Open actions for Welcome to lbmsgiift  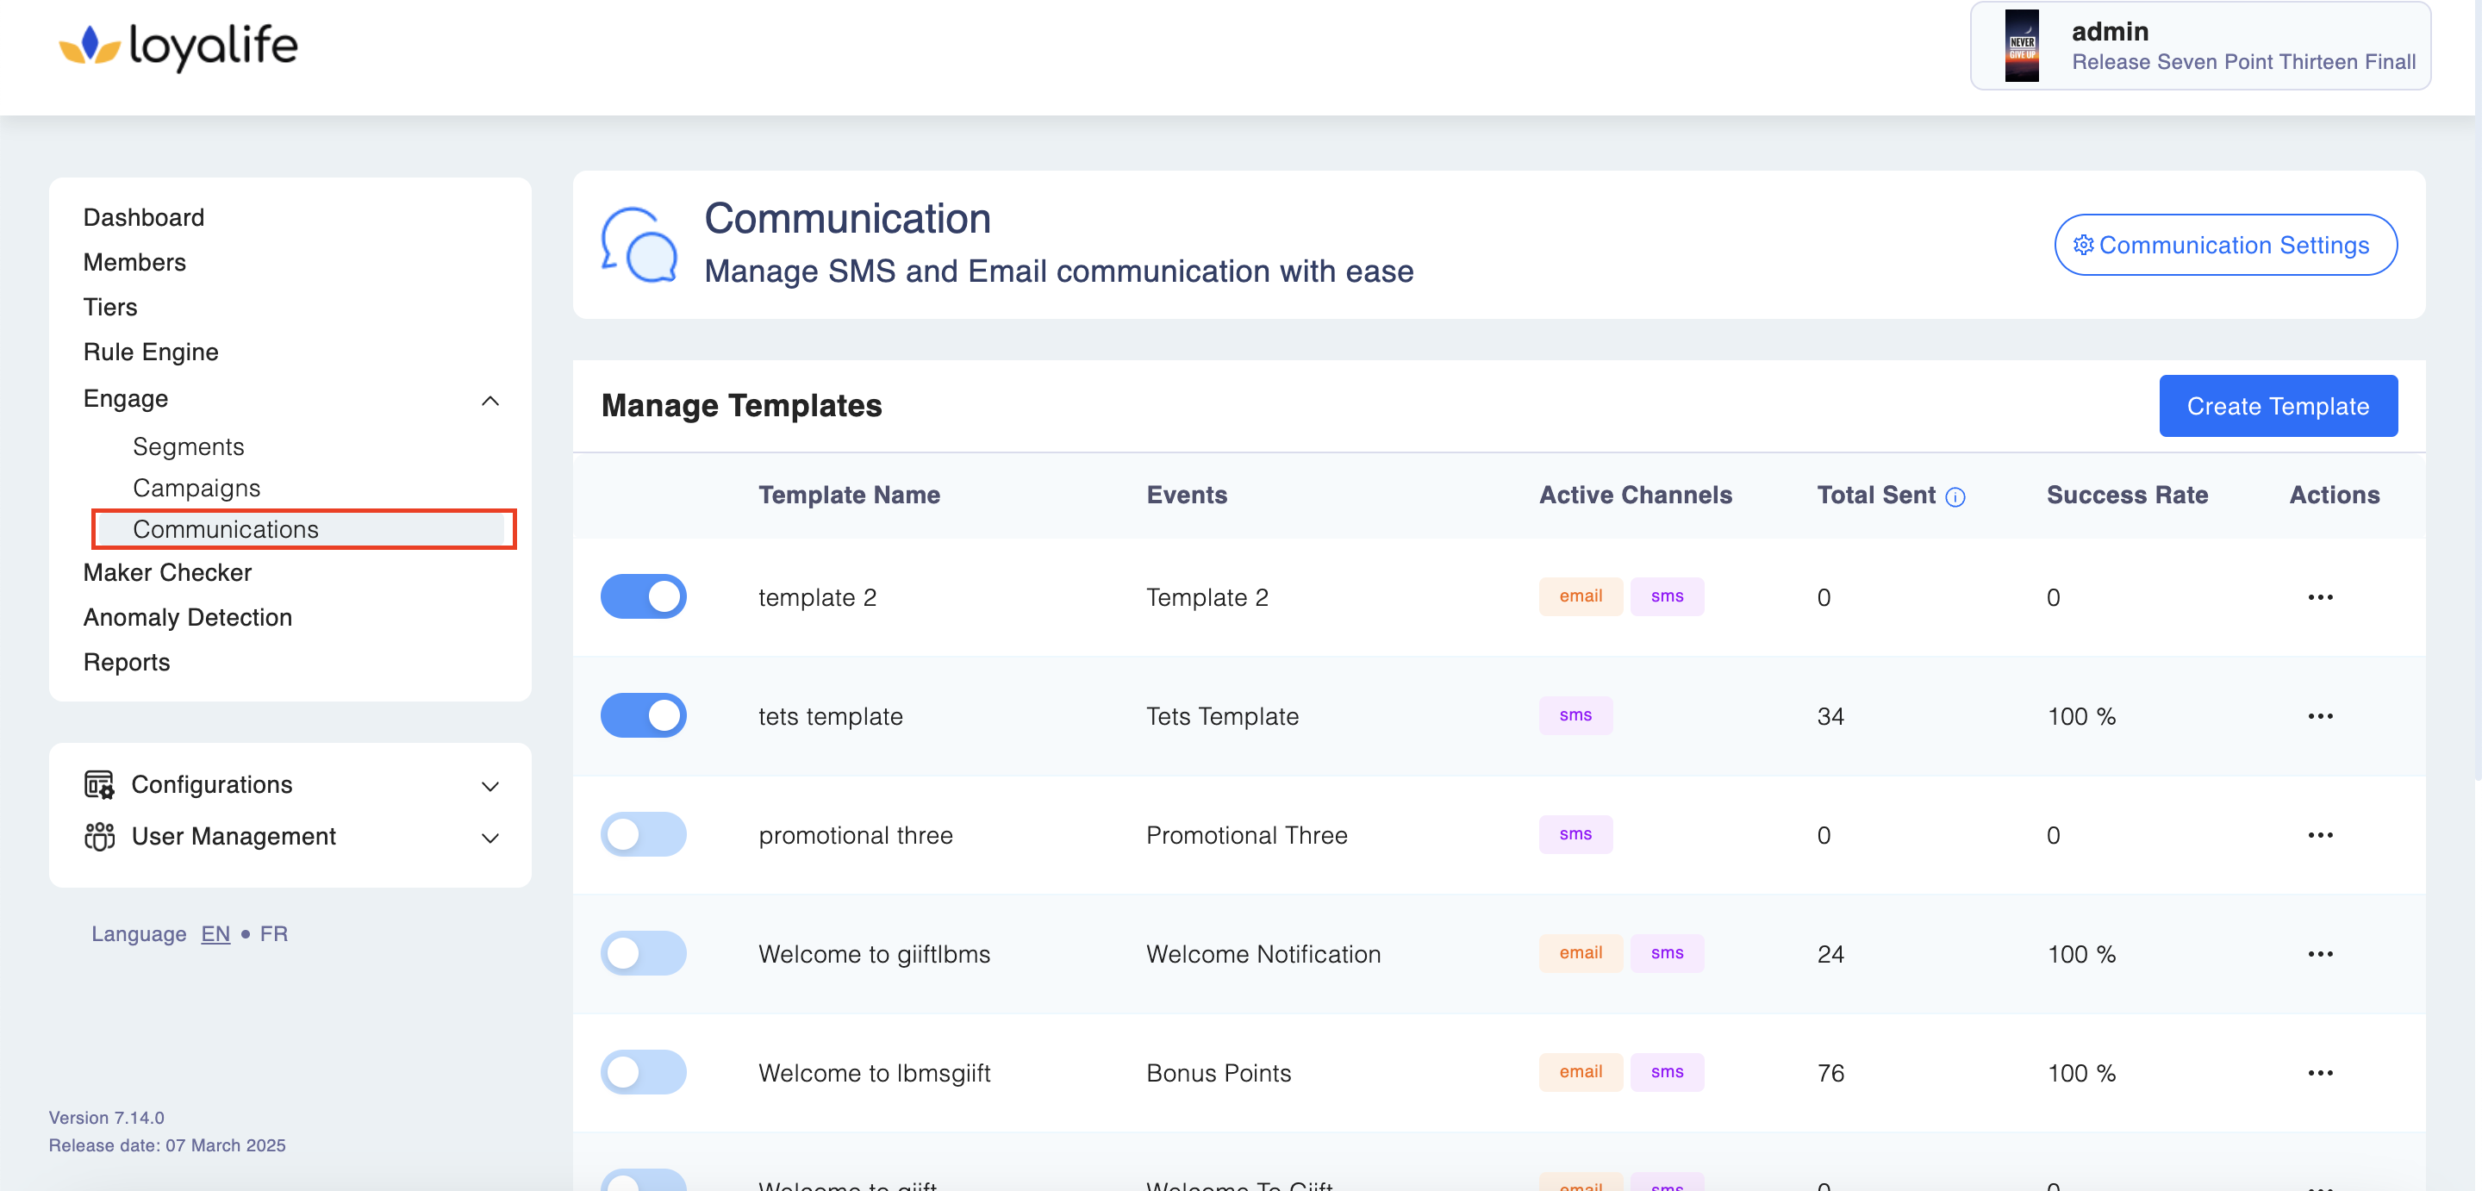coord(2319,1072)
